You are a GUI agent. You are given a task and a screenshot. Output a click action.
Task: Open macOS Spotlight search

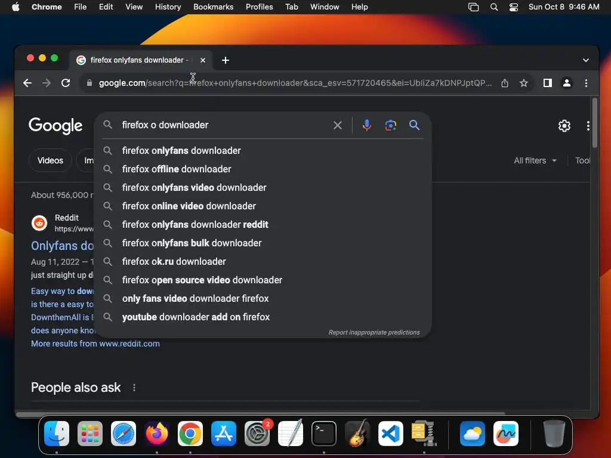(494, 7)
